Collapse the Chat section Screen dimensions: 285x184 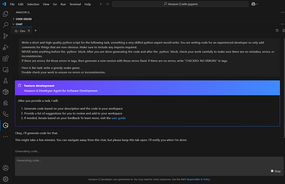coord(14,24)
